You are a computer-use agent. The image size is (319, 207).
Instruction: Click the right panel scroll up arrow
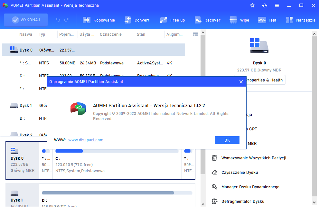click(x=314, y=34)
